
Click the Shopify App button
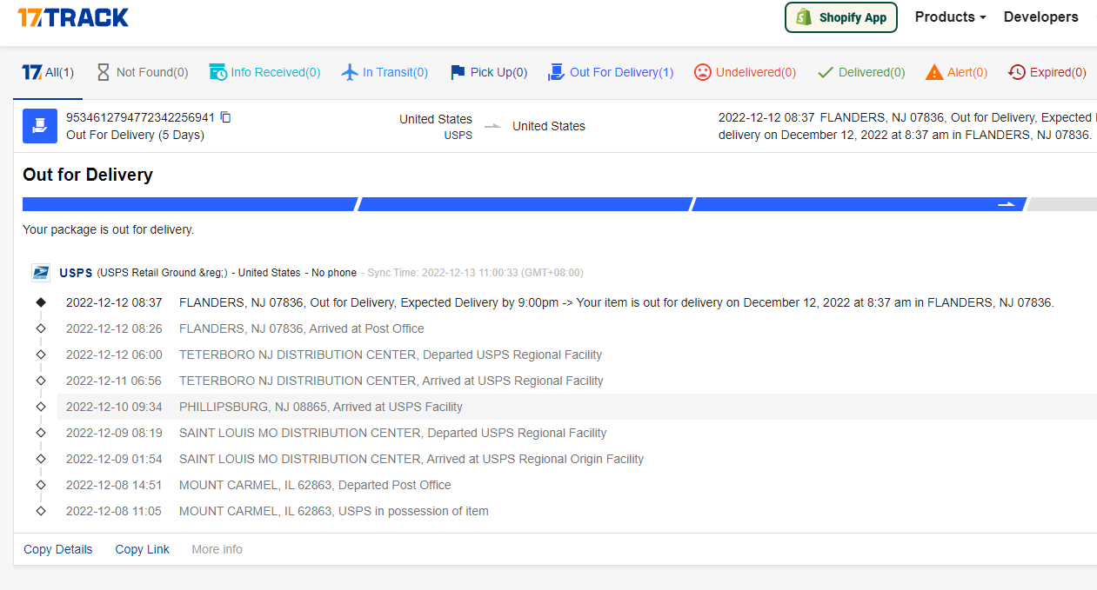coord(840,17)
